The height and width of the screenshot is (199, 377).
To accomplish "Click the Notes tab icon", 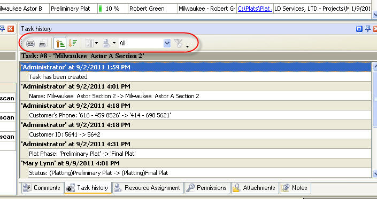I will click(286, 188).
